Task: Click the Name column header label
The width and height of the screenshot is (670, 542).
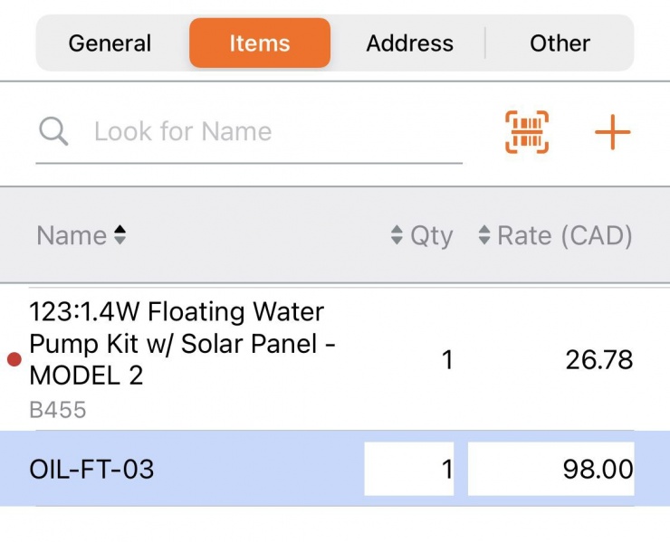Action: [x=72, y=236]
